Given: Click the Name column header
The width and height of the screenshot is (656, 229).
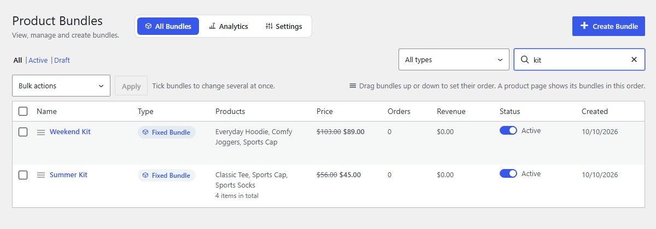Looking at the screenshot, I should [x=46, y=111].
